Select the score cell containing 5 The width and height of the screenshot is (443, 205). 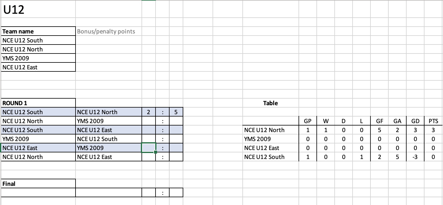click(x=176, y=112)
